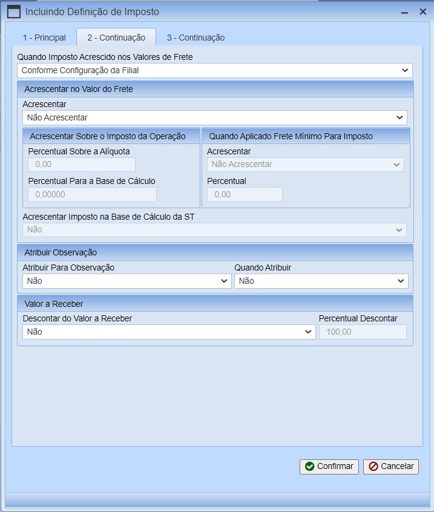Expand the Atribuir Para Observação dropdown

pyautogui.click(x=127, y=281)
